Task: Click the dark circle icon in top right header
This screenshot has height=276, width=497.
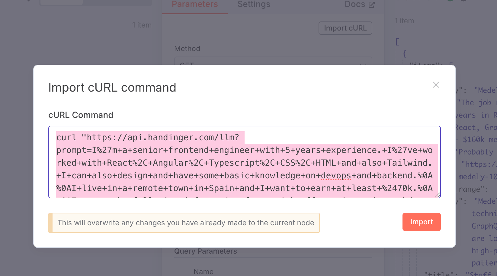Action: 463,1
